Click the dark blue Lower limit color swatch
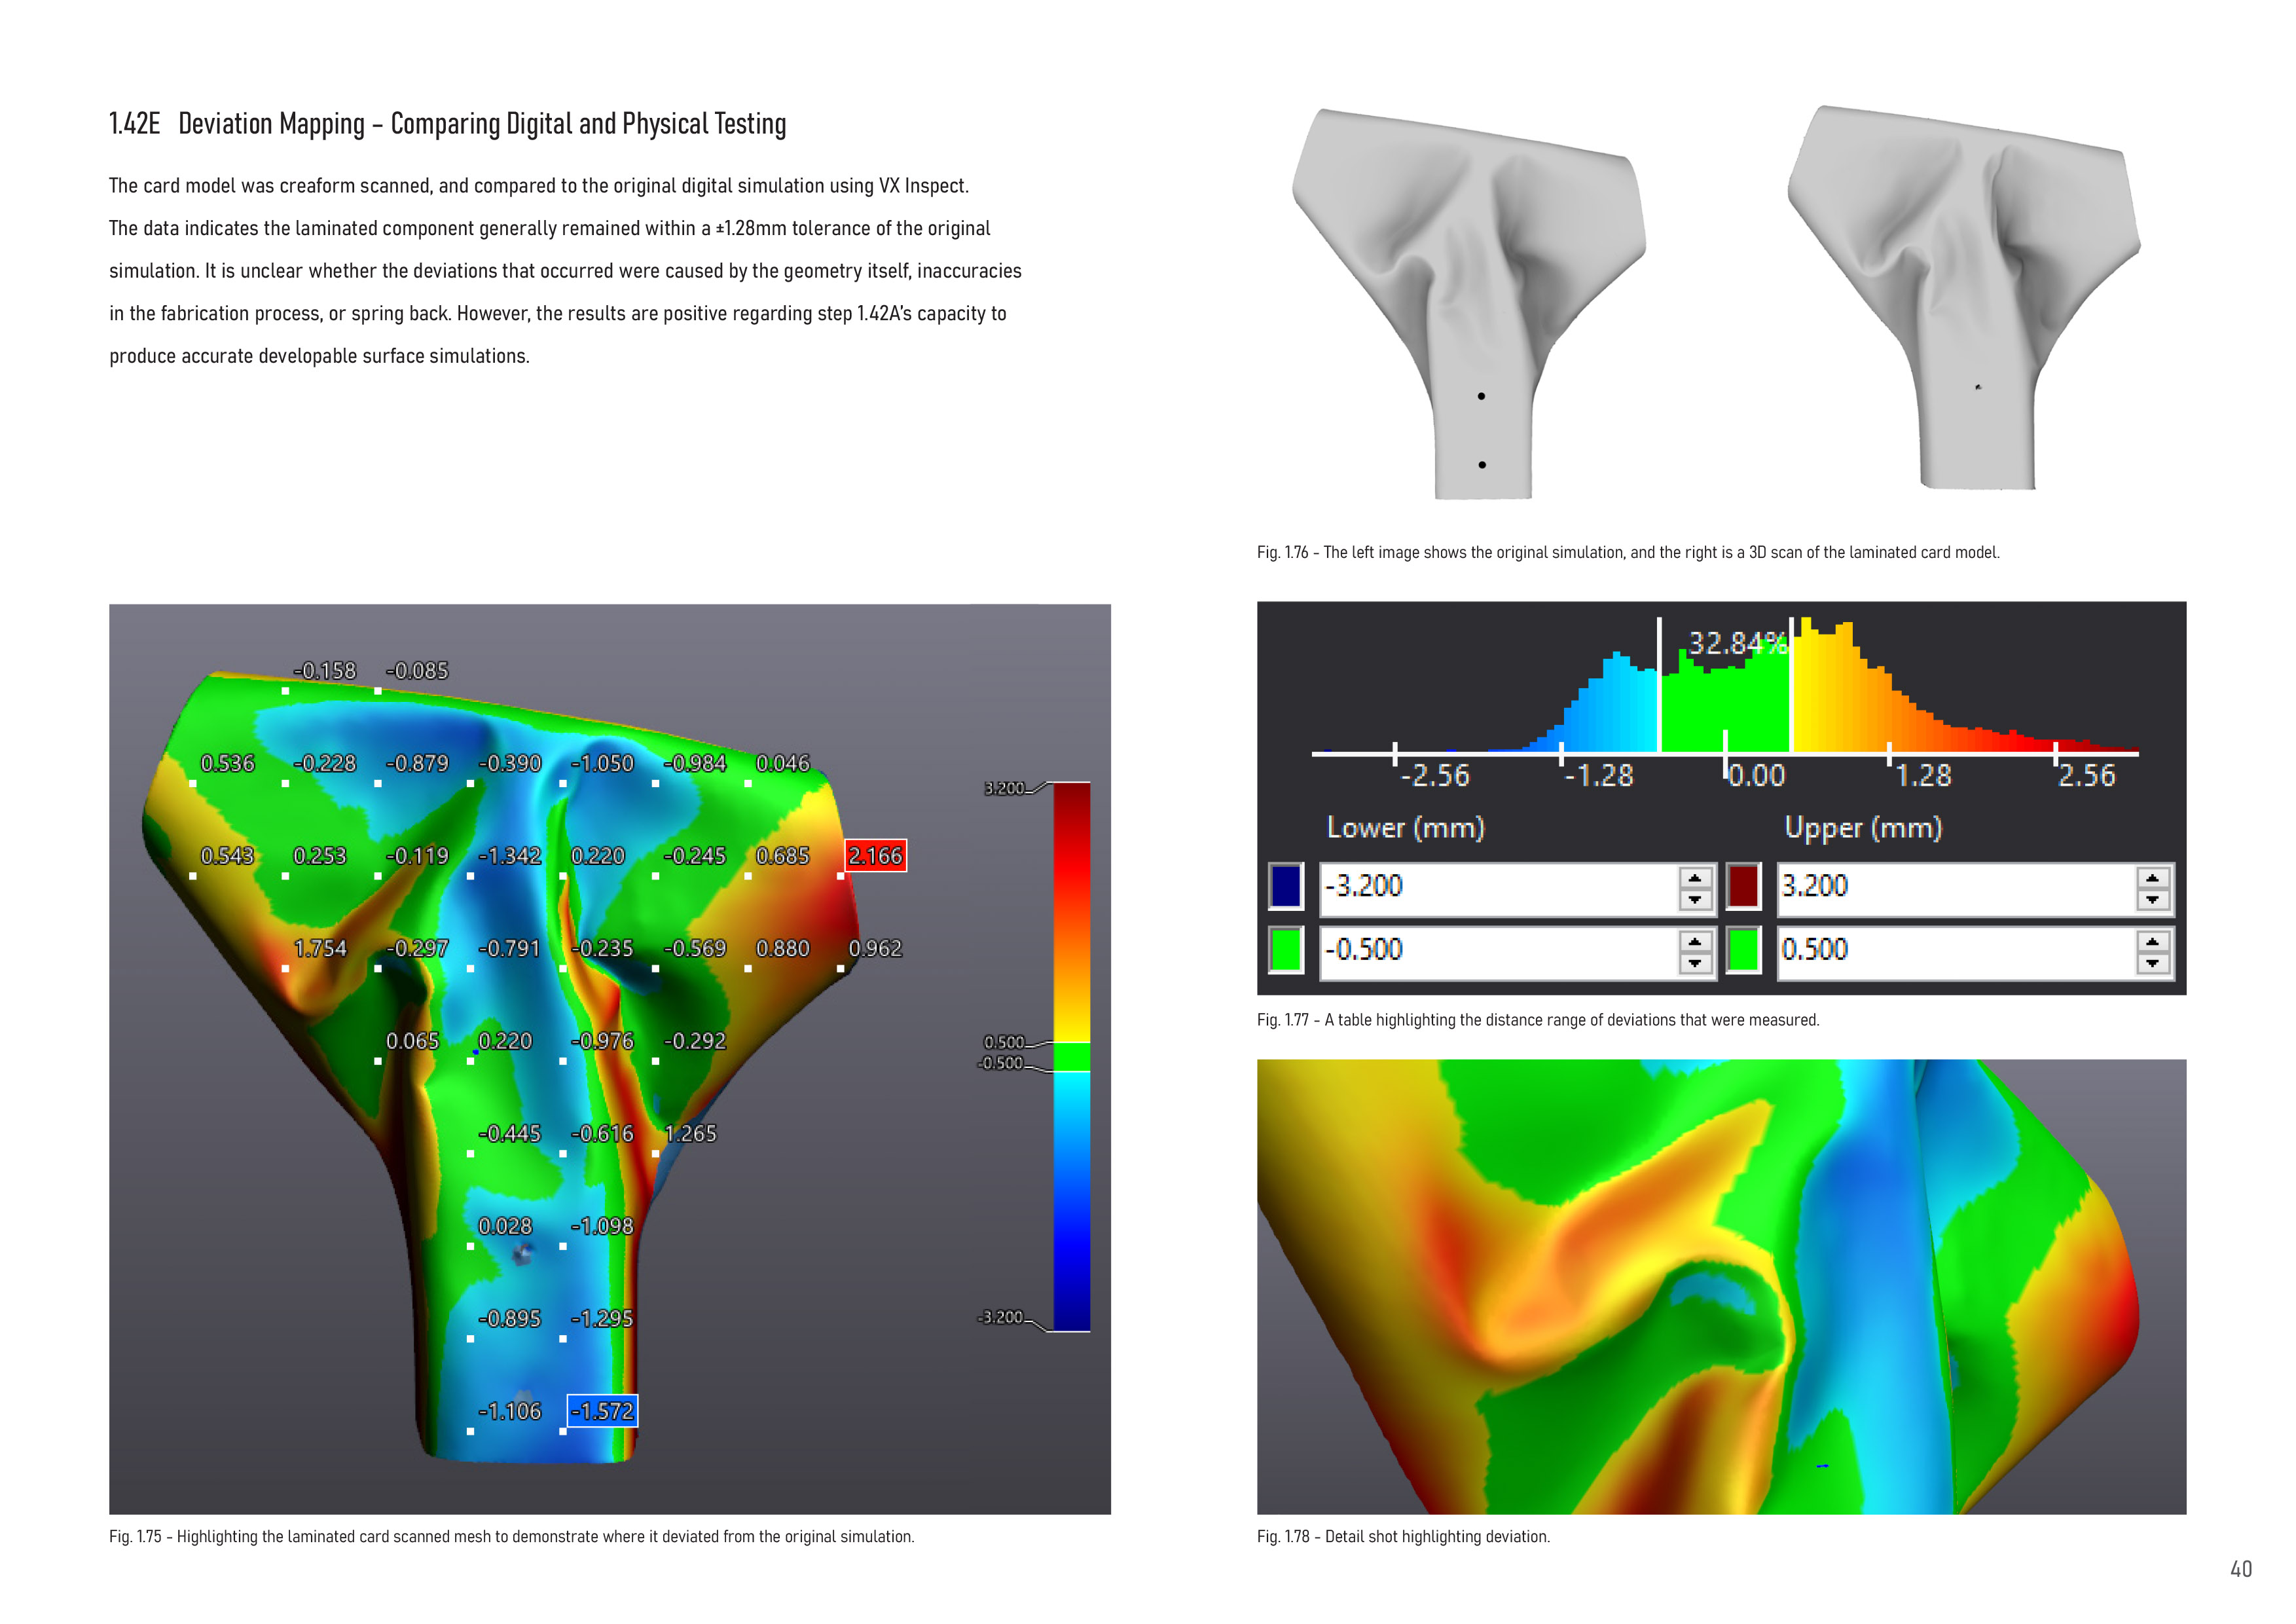The height and width of the screenshot is (1624, 2296). [x=1285, y=886]
